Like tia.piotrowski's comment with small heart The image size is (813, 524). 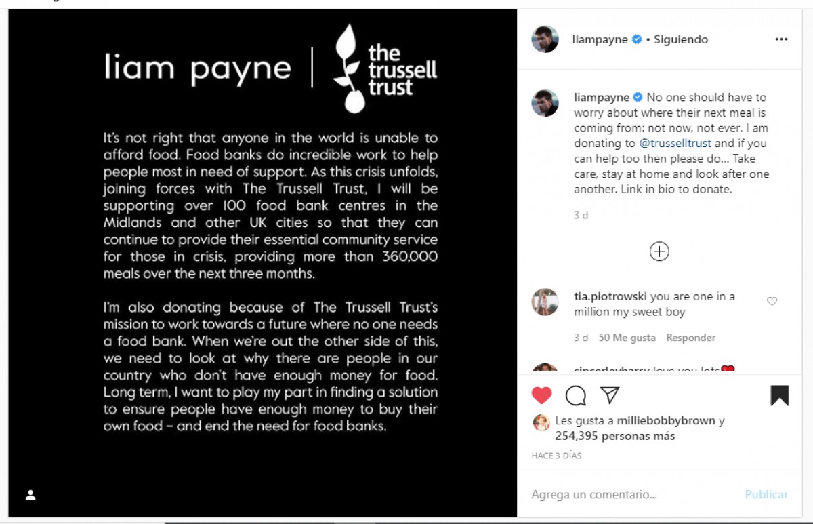772,301
